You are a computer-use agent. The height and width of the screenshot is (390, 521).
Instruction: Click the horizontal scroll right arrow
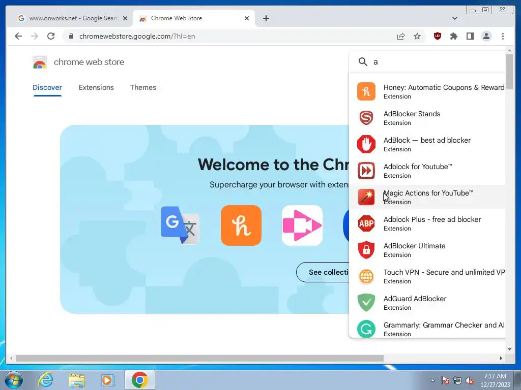coord(501,358)
